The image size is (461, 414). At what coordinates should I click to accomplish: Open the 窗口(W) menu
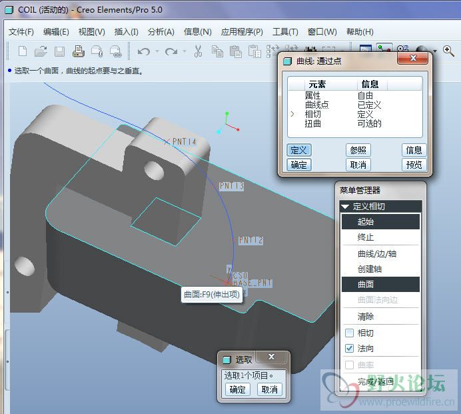[322, 32]
